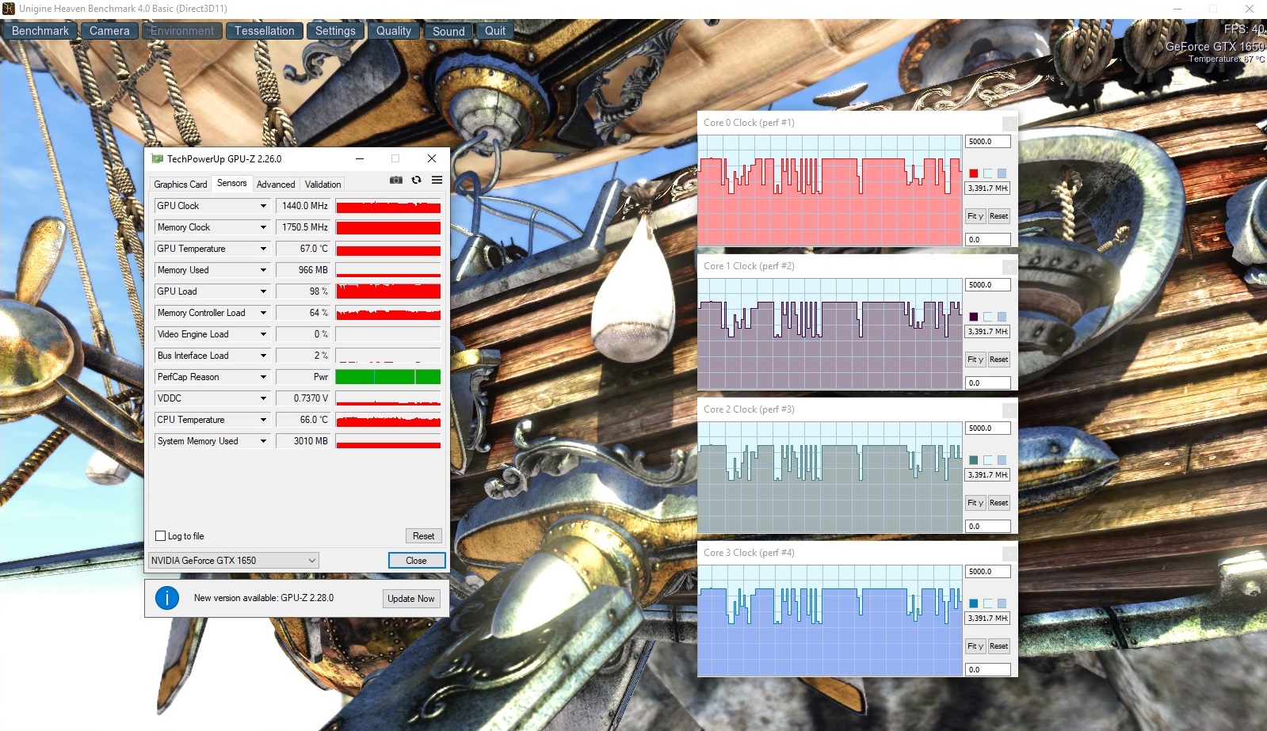Click the Core 3 graph minimum value field

pos(988,669)
